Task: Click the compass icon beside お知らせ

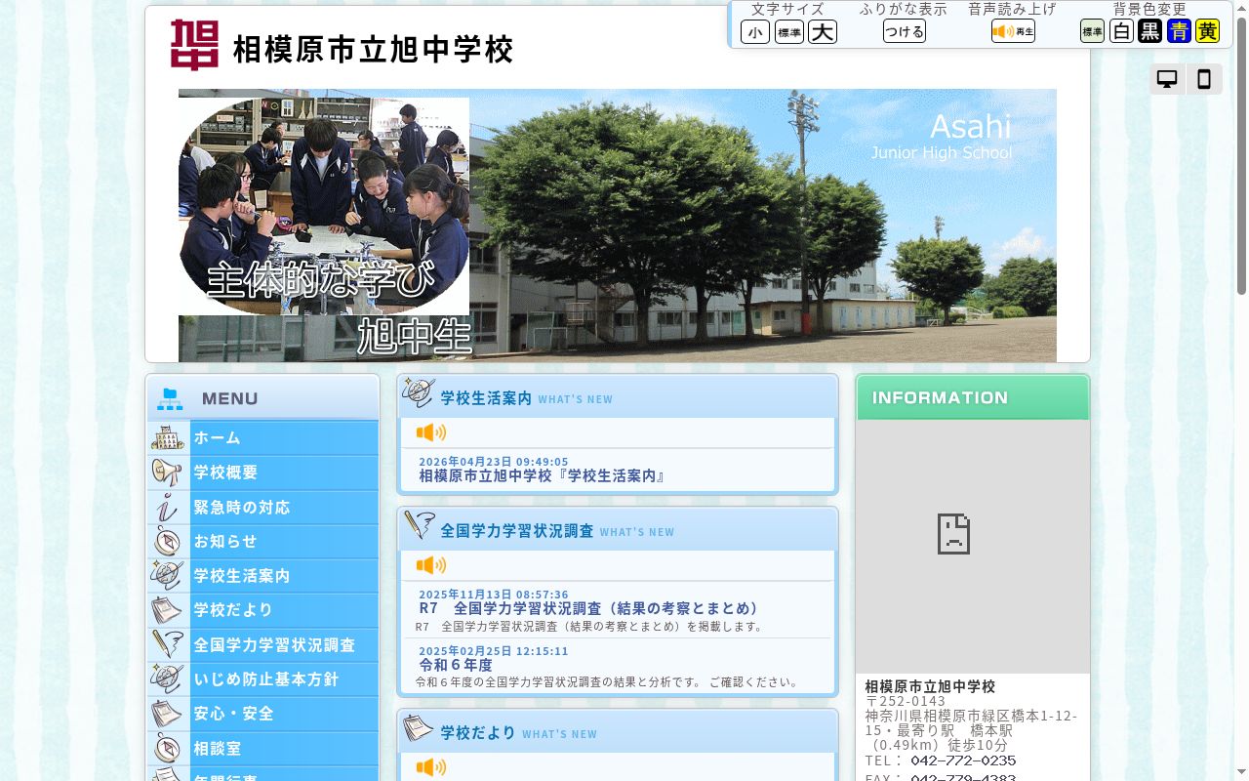Action: click(x=168, y=542)
